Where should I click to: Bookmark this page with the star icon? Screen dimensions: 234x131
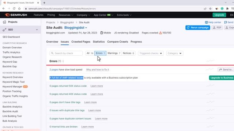click(211, 9)
